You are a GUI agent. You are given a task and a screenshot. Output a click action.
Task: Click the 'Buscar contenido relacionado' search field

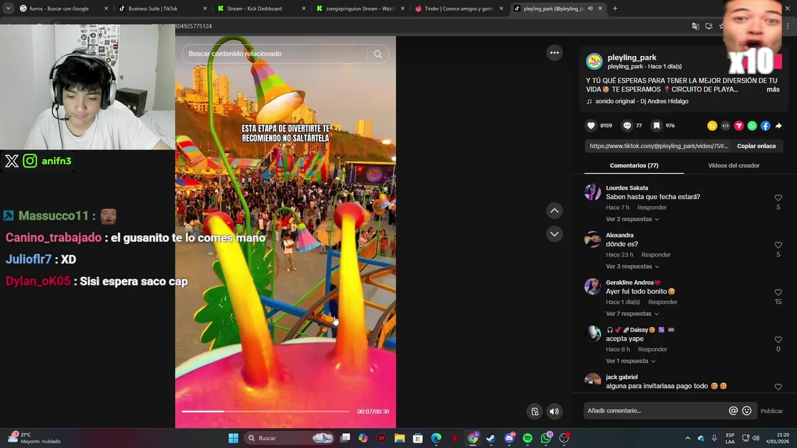[274, 54]
